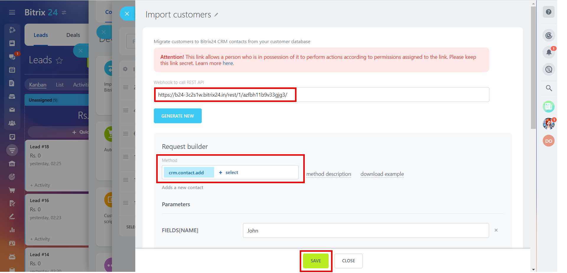Click the green SAVE button
The width and height of the screenshot is (567, 273).
click(316, 261)
